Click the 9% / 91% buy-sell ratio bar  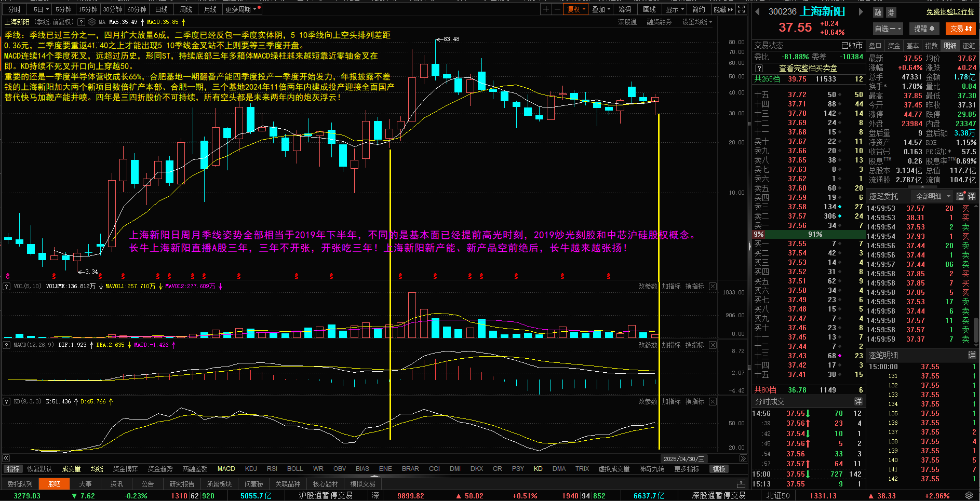[808, 235]
